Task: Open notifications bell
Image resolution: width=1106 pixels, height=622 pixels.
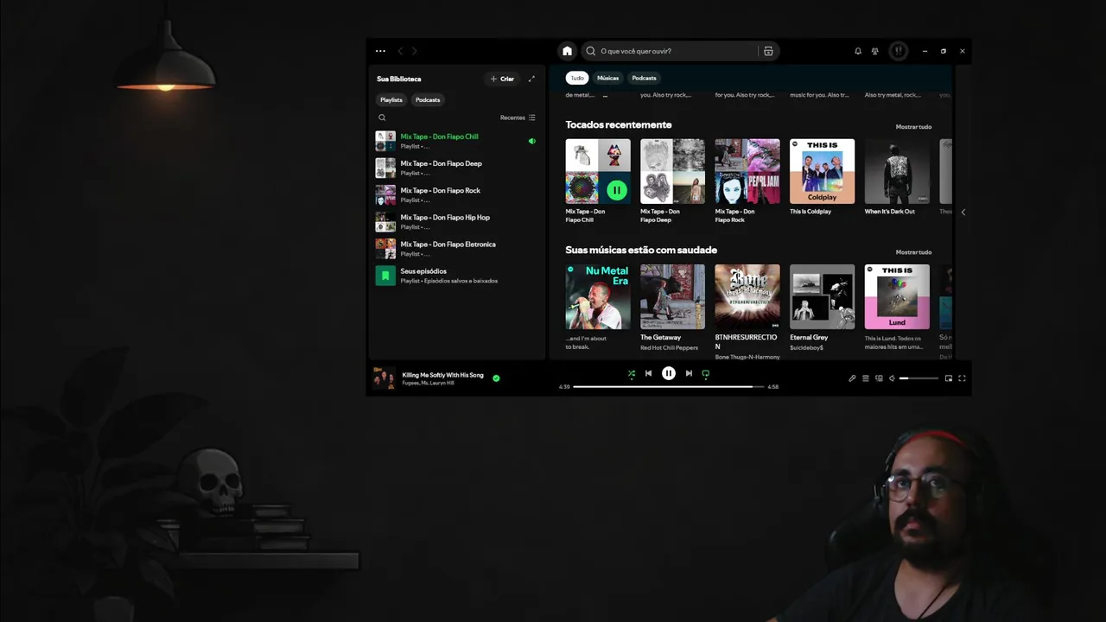Action: tap(858, 51)
